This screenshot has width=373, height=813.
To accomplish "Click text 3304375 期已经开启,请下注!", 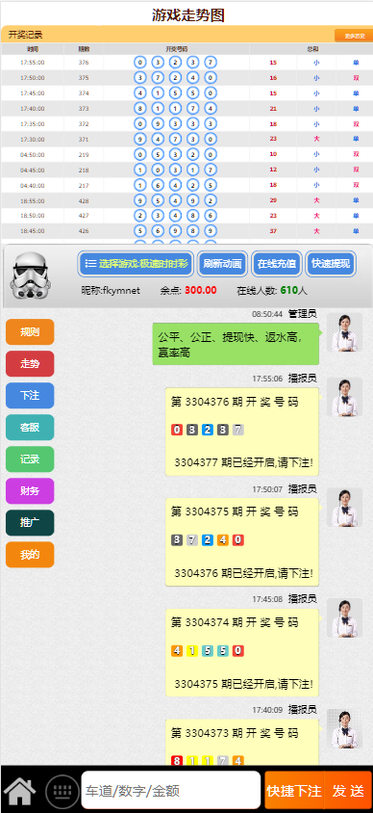I will (x=243, y=684).
